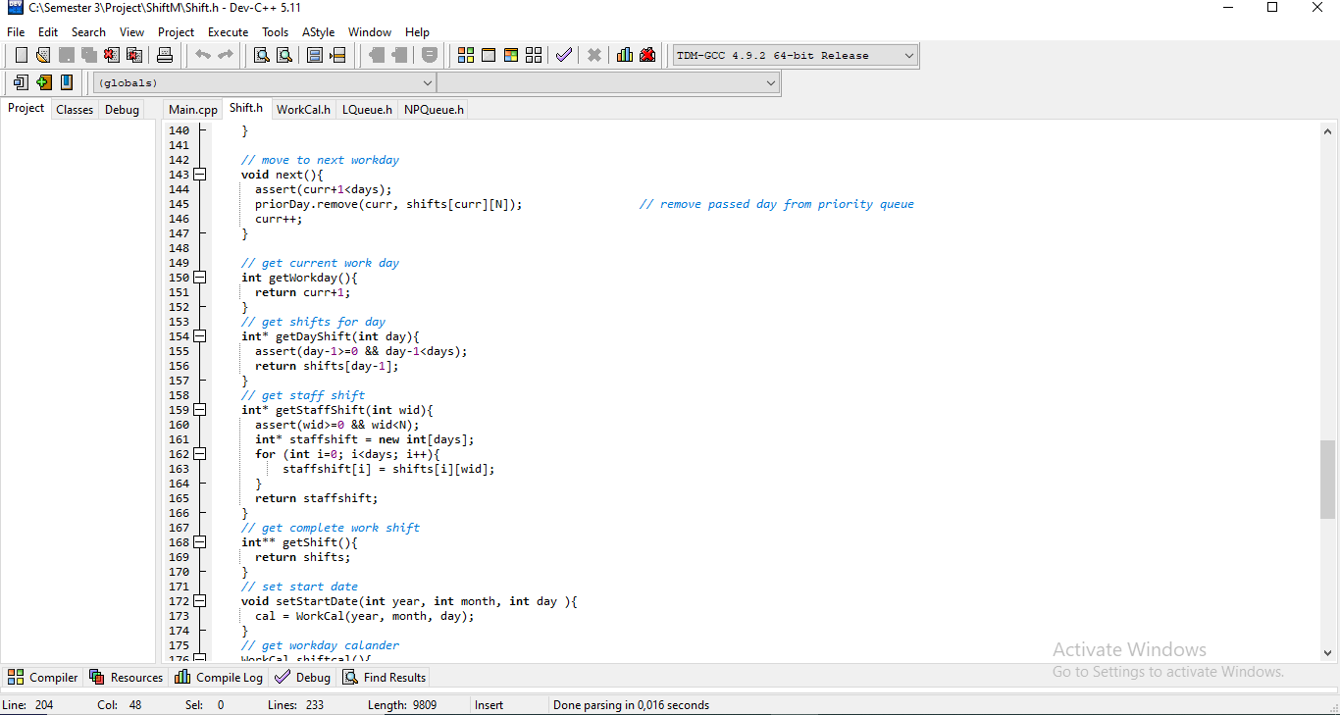Click the Goto line toolbar icon
The height and width of the screenshot is (715, 1340).
337,55
